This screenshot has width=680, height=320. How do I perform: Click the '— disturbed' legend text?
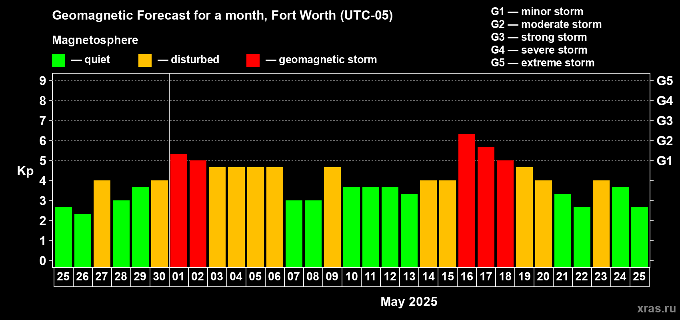click(x=188, y=60)
